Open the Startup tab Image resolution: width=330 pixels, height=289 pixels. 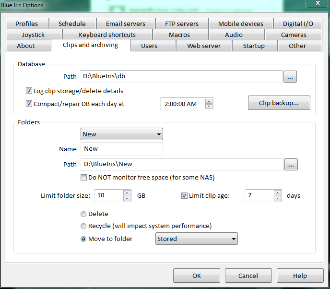click(x=254, y=46)
